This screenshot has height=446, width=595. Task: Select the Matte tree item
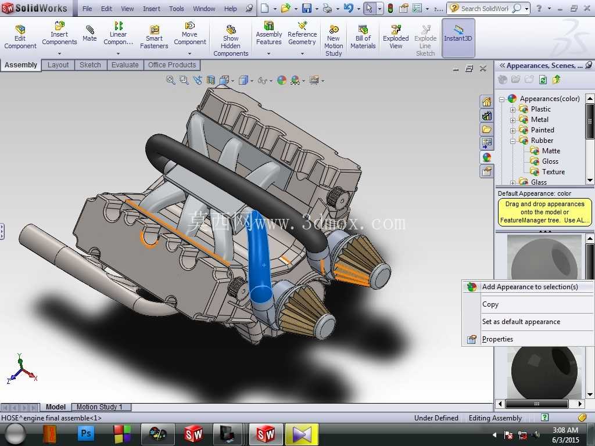pyautogui.click(x=551, y=151)
